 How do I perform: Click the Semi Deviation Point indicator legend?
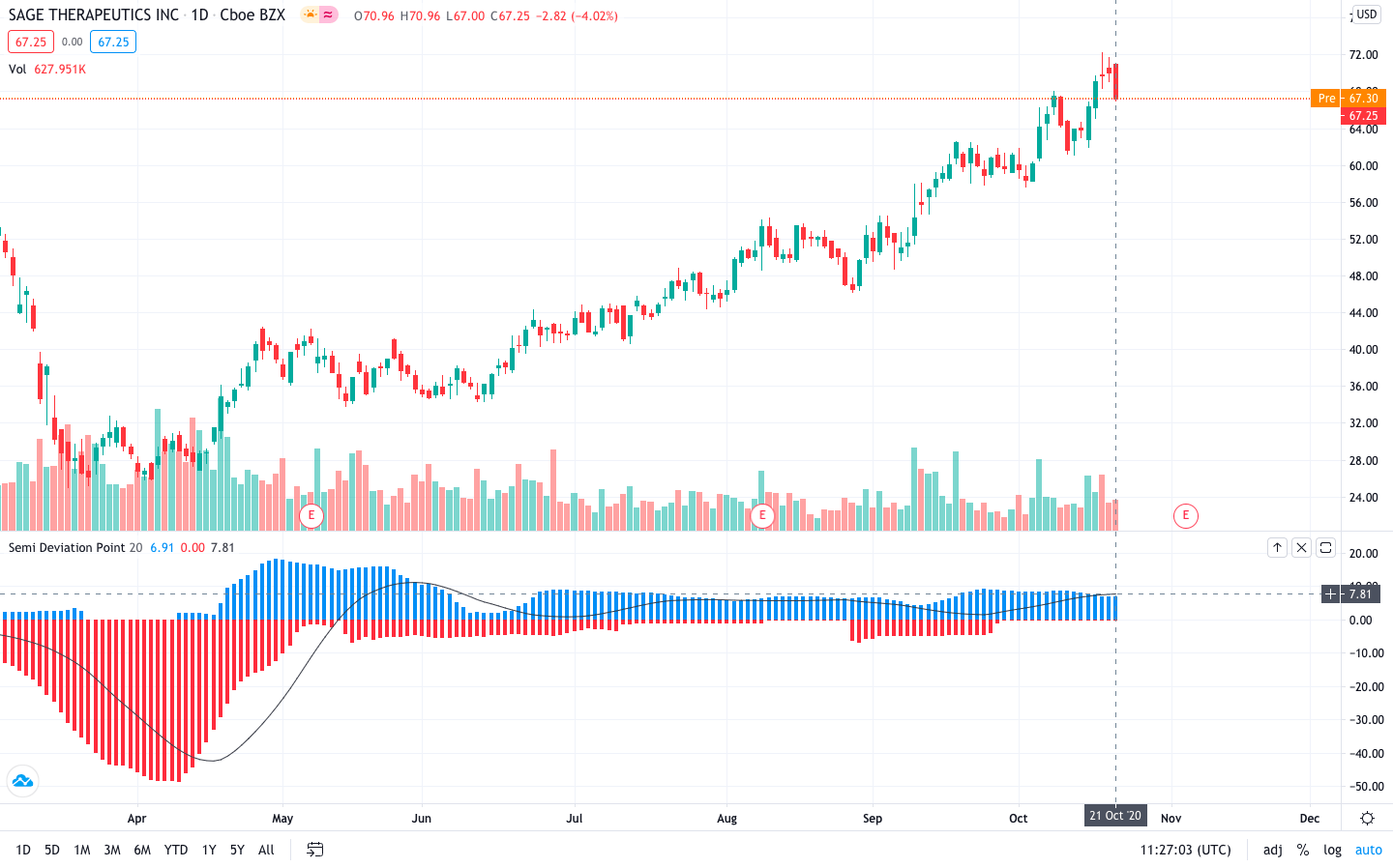(x=67, y=547)
